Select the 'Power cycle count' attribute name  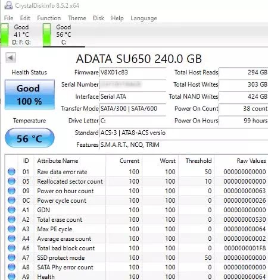coord(62,200)
